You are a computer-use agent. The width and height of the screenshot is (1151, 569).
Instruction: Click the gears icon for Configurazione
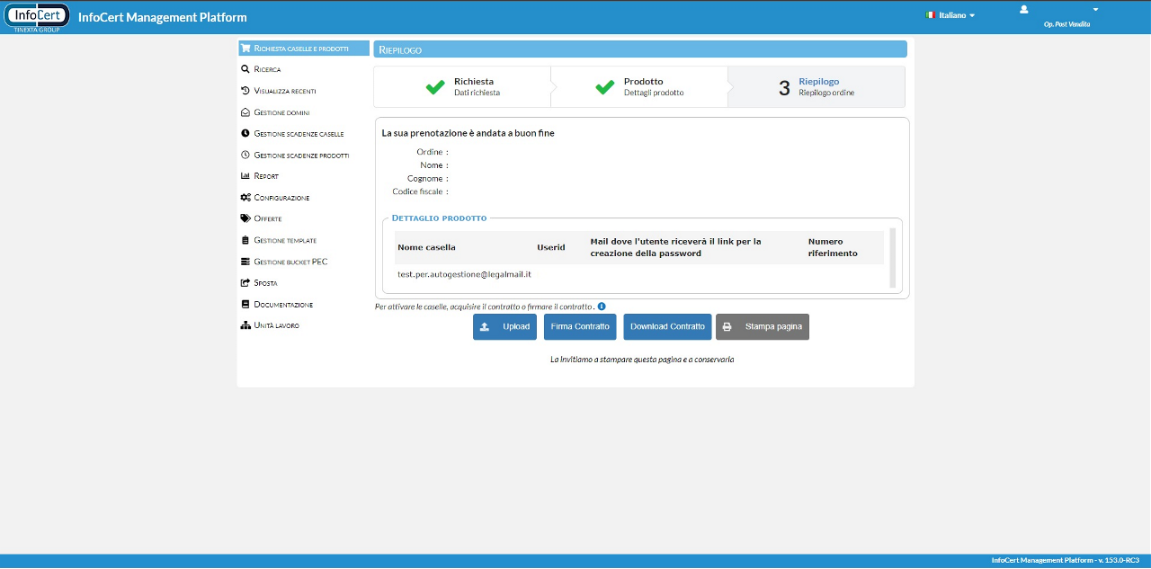pos(245,198)
